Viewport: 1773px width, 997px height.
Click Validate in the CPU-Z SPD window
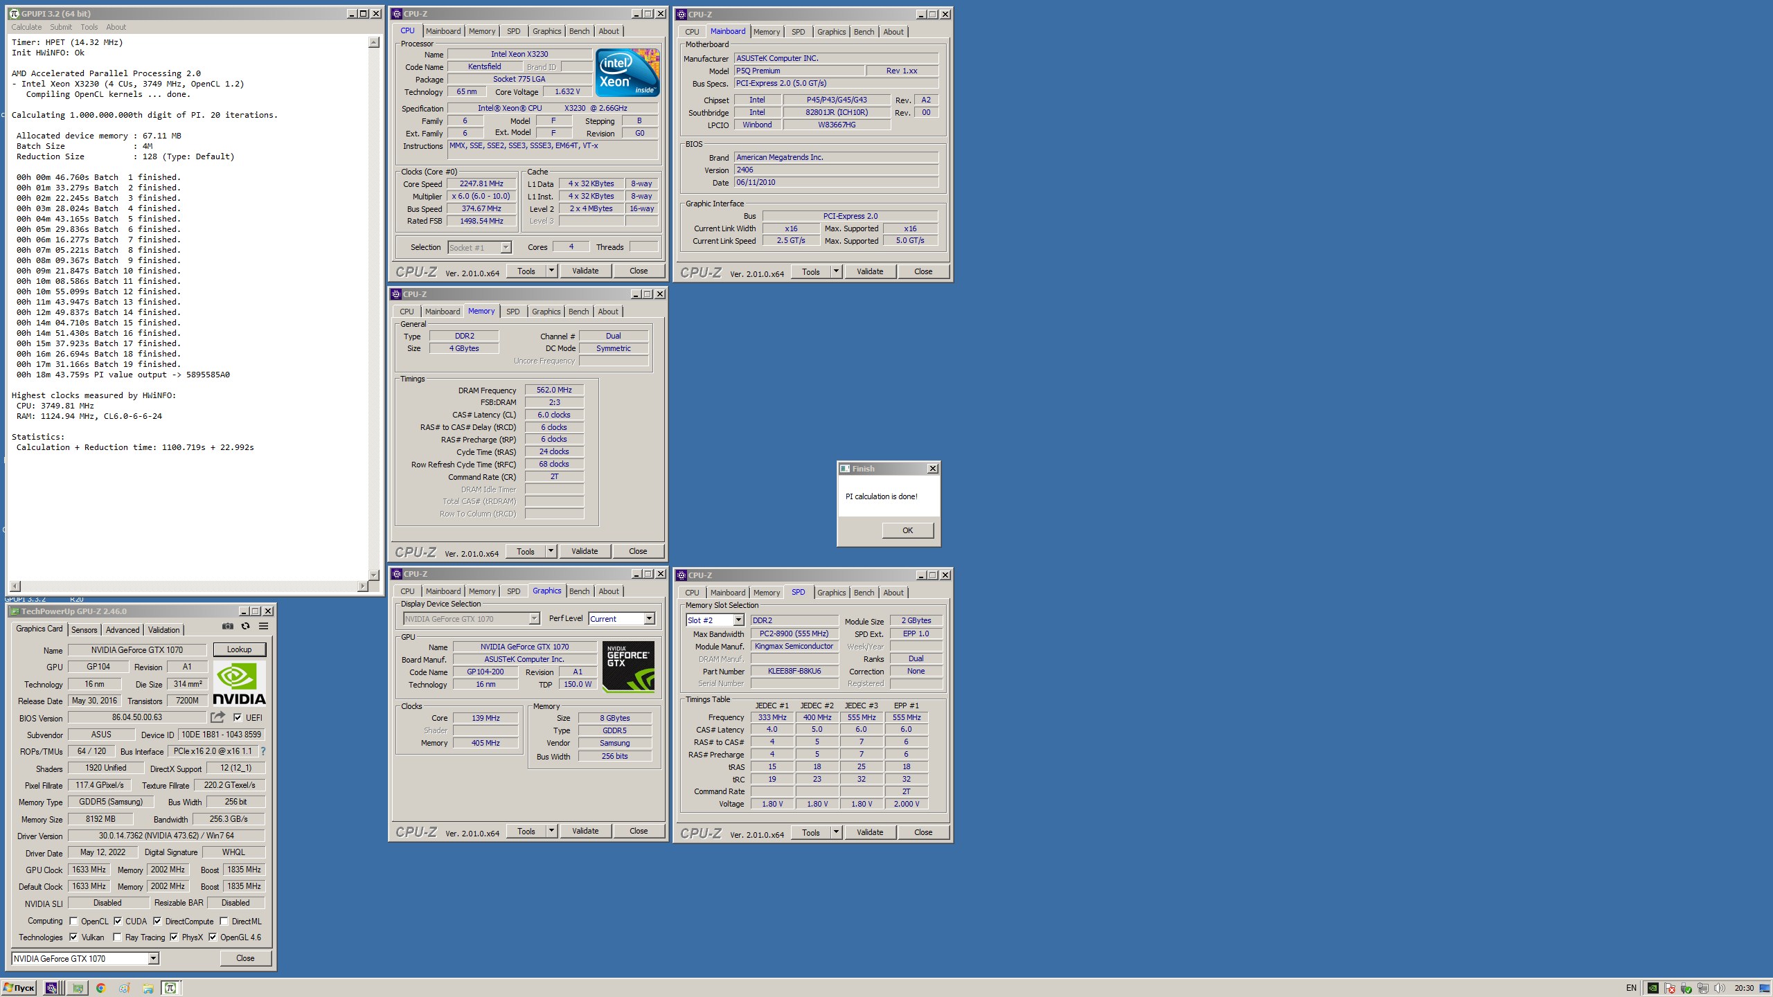coord(870,832)
